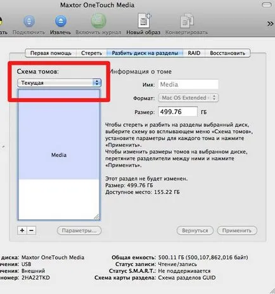Click the S.M.A.R.T. status Не поддерживается
Viewport: 275px width, 294px height.
coord(184,271)
